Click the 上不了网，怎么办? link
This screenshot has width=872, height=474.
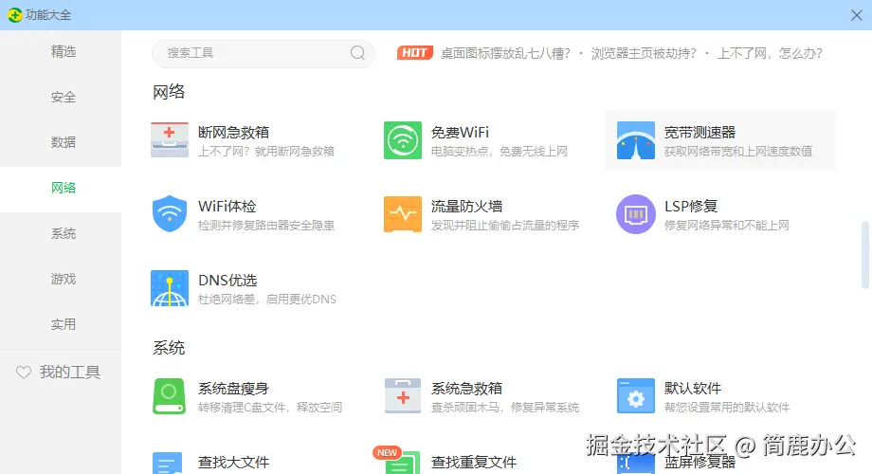click(770, 53)
